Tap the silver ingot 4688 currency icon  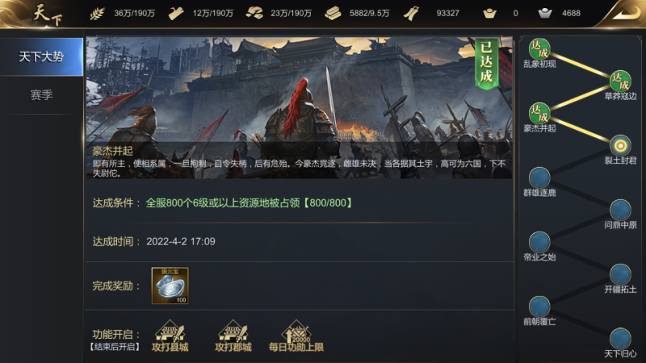[x=545, y=14]
